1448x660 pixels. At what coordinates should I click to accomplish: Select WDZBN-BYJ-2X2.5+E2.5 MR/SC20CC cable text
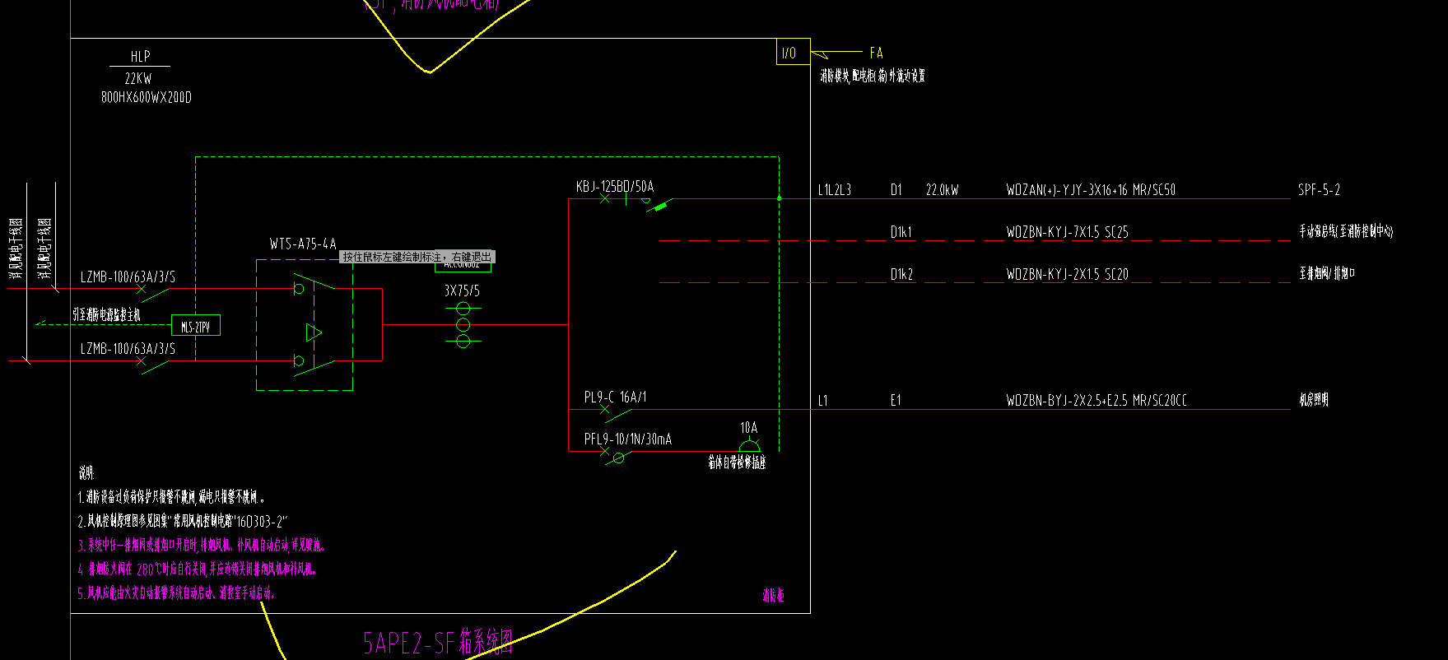1096,401
